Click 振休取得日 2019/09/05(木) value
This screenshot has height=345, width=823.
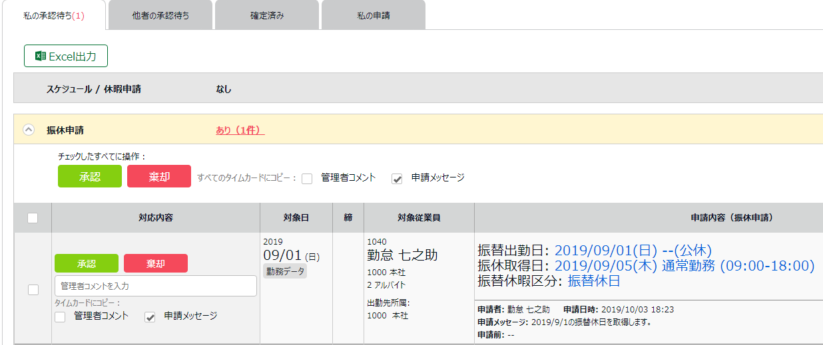coord(685,266)
